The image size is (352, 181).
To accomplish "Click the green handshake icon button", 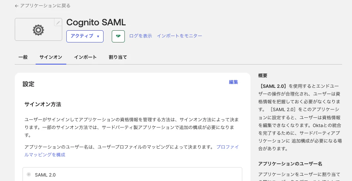I will click(118, 36).
